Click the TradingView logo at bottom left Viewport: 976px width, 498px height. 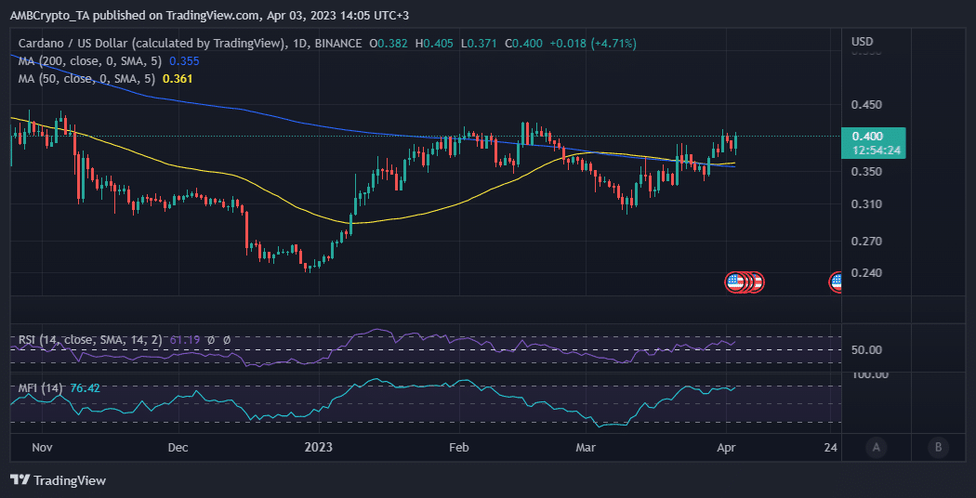tap(59, 480)
